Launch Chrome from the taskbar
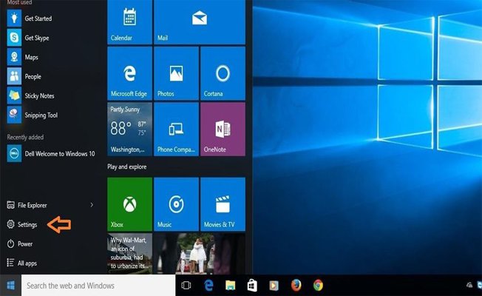The image size is (482, 296). [x=318, y=286]
